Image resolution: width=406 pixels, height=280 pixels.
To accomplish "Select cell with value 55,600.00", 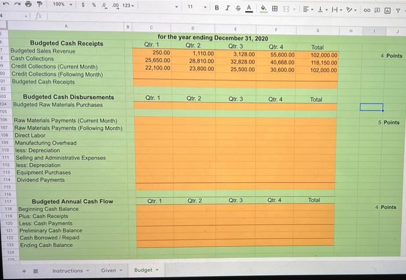I will point(275,55).
